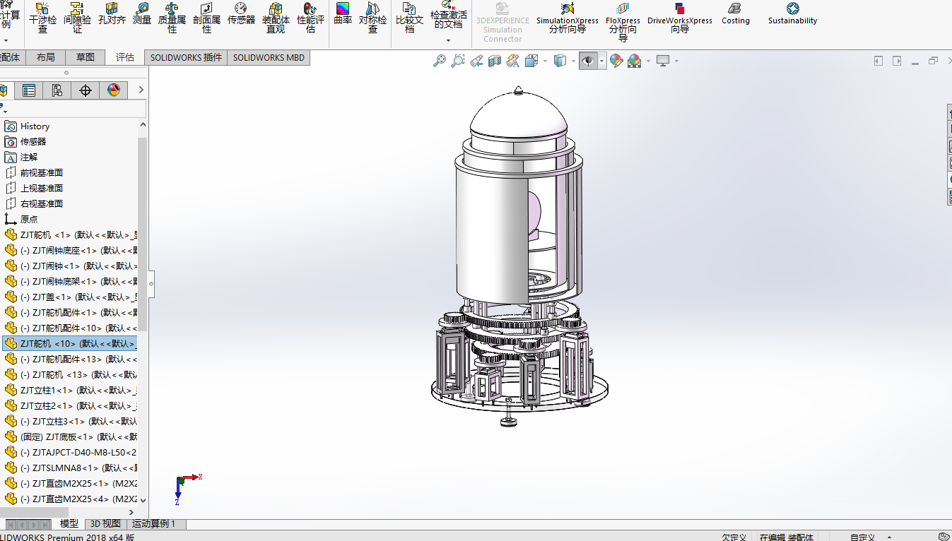Open the DisplayManager color-wheel tab
This screenshot has height=541, width=952.
(114, 90)
